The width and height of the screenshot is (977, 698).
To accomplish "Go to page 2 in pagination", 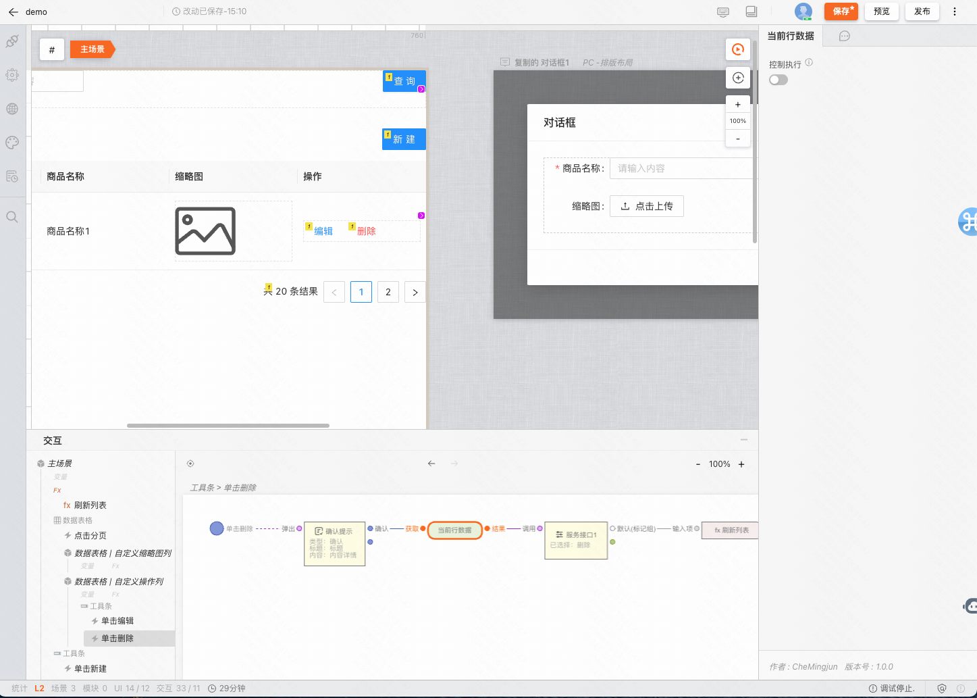I will click(388, 292).
